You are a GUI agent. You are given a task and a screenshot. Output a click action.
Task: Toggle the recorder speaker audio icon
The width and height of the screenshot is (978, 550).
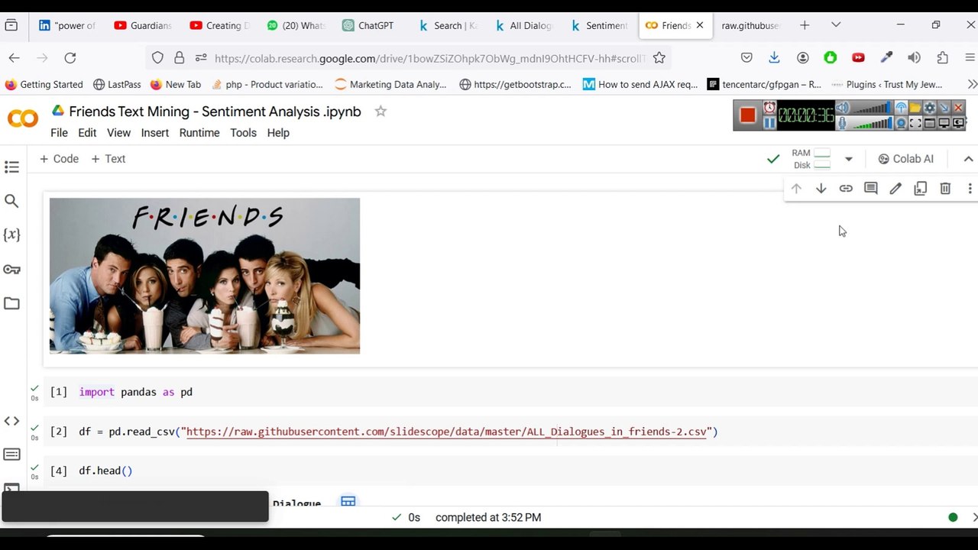point(842,107)
